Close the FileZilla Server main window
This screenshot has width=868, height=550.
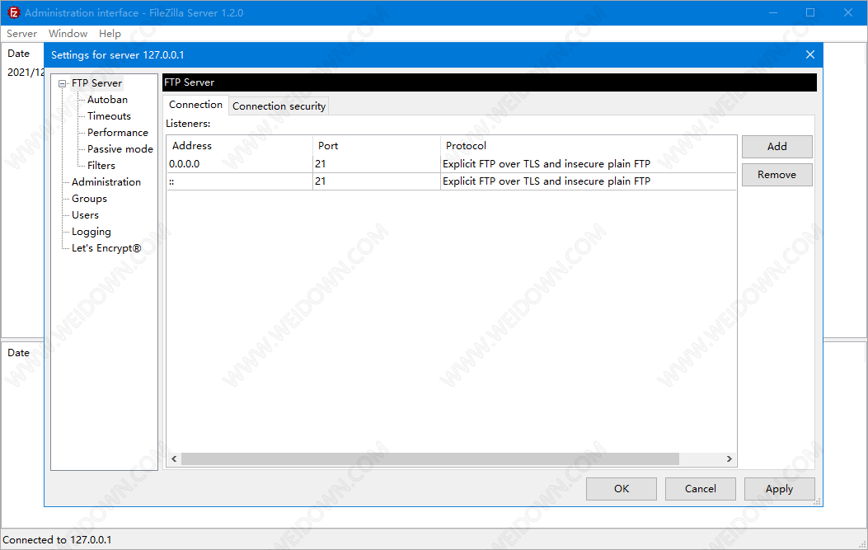click(848, 12)
